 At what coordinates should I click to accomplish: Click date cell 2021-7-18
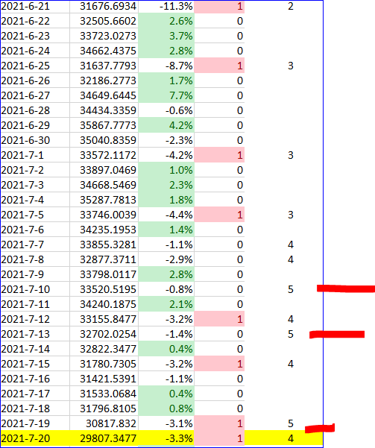tap(35, 408)
